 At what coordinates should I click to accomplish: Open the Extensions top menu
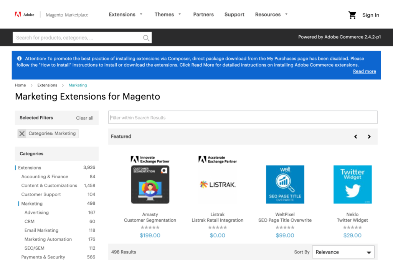point(122,15)
